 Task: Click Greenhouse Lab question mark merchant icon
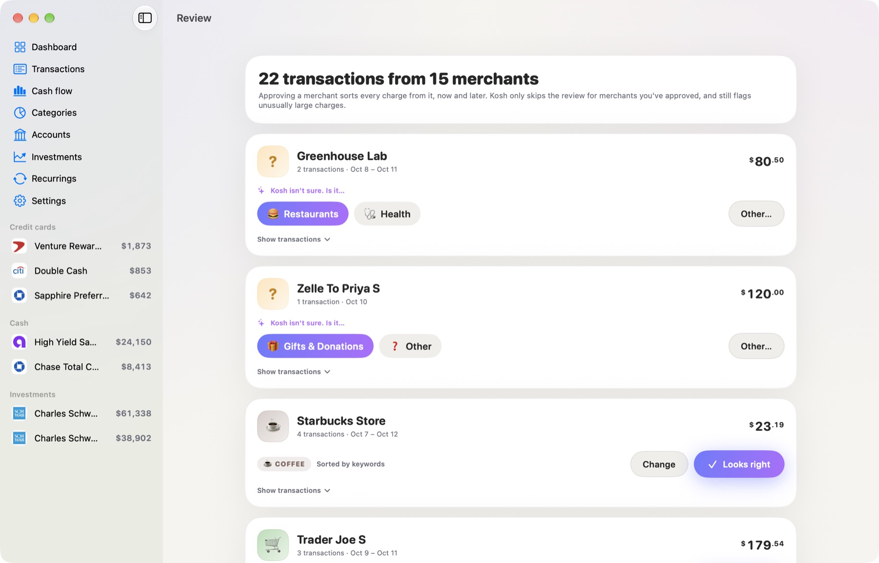[273, 162]
